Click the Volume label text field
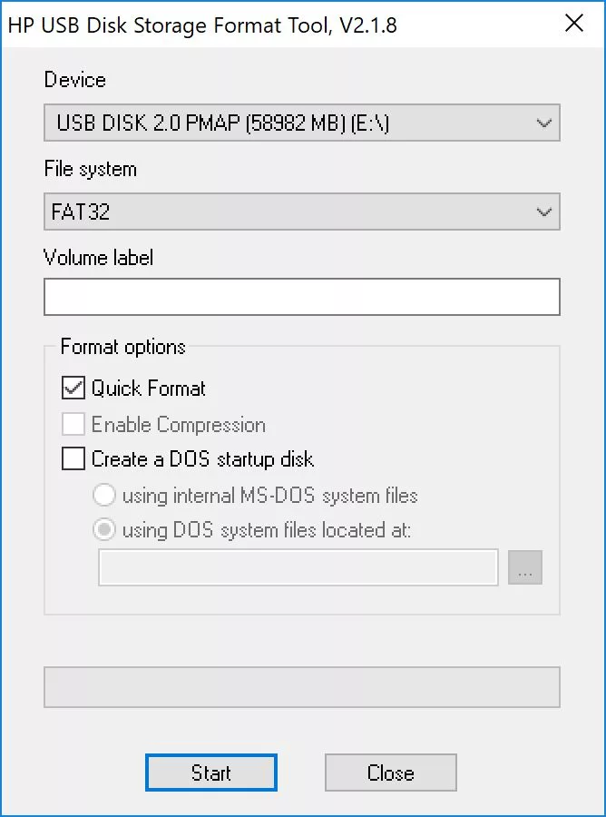Screen dimensions: 606x817 click(301, 297)
